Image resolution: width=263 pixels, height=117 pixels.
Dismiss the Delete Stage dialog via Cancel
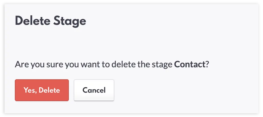[x=94, y=90]
